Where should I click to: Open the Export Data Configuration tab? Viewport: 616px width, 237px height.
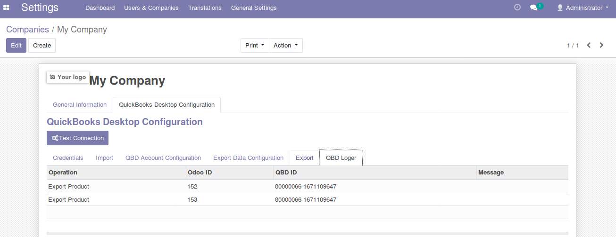tap(248, 158)
